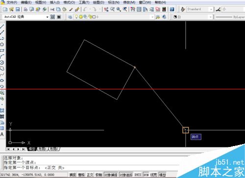Viewport: 245px width, 178px height.
Task: Click the command line input row
Action: point(92,168)
